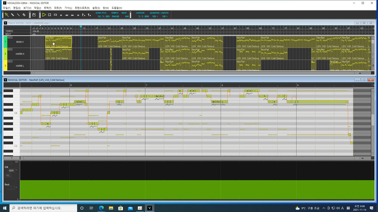Open the Back parameter dropdown arrow

tap(16, 188)
